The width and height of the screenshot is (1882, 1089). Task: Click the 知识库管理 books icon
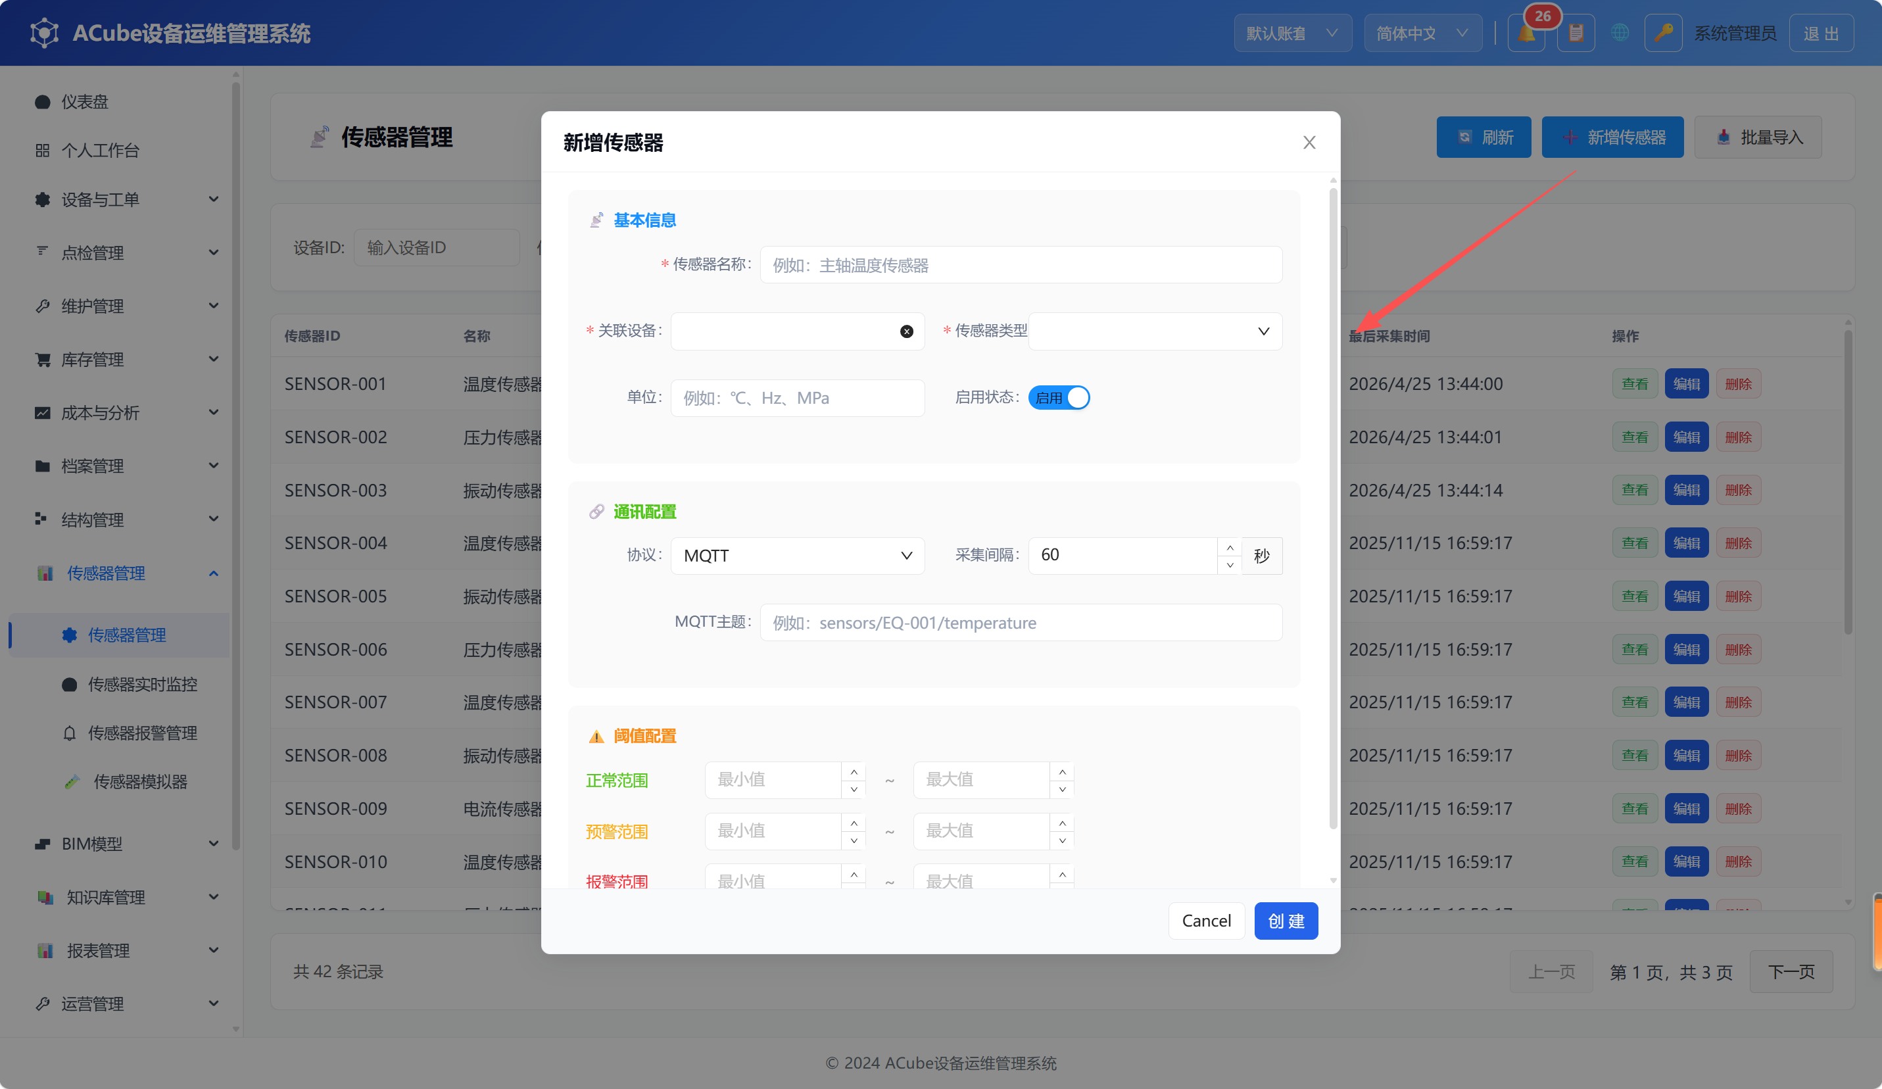[45, 897]
